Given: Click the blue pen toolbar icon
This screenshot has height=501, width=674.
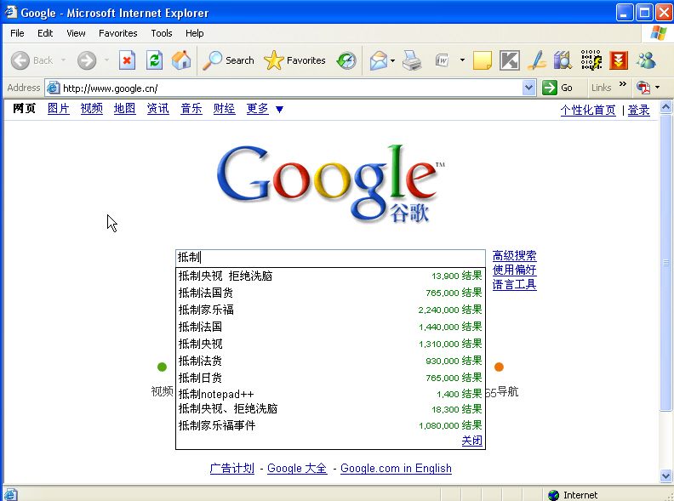Looking at the screenshot, I should [x=536, y=60].
